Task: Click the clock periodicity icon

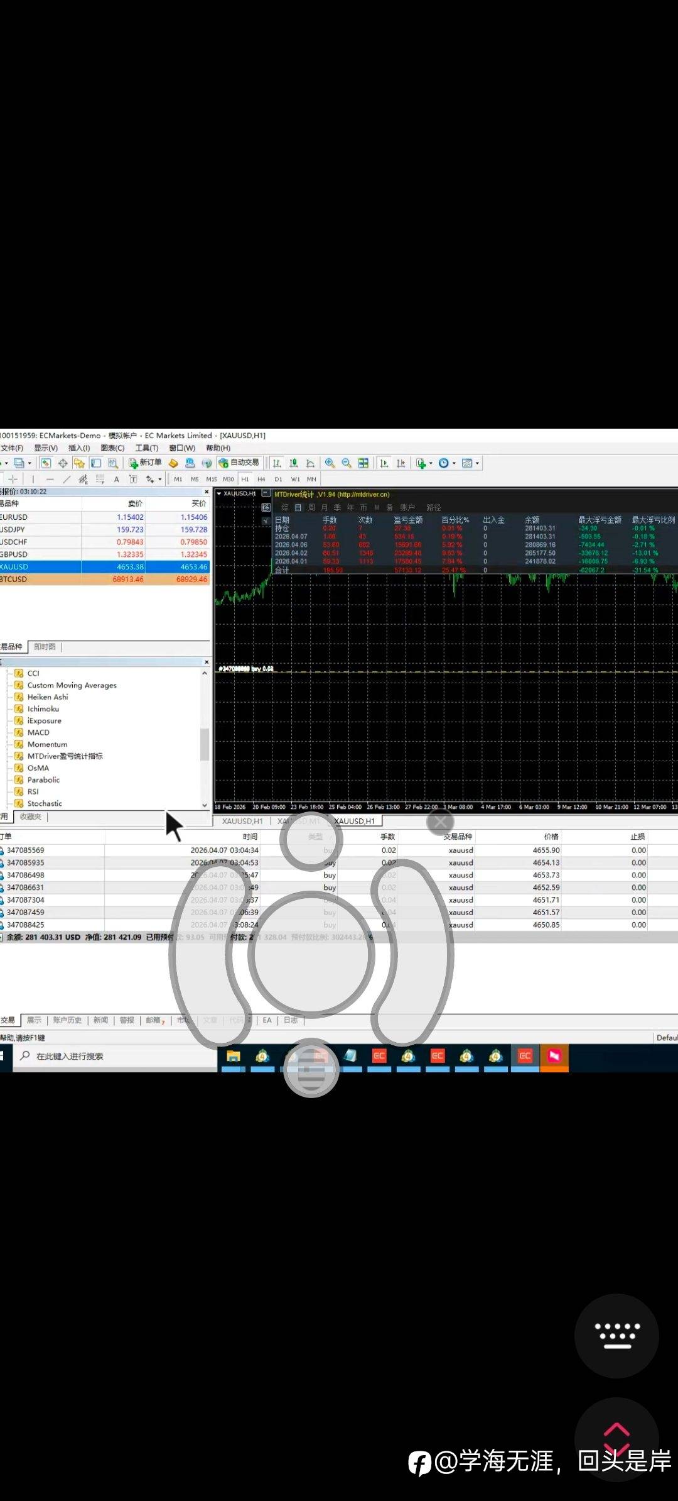Action: 444,463
